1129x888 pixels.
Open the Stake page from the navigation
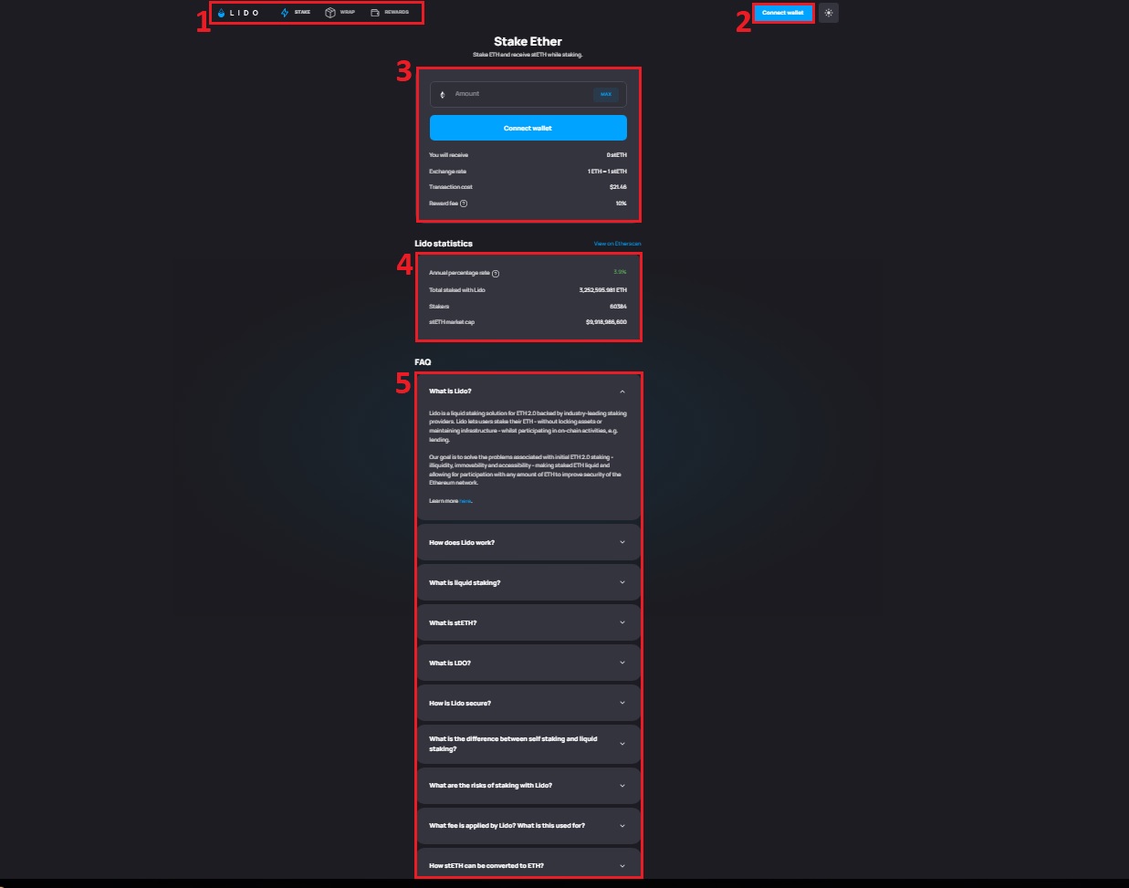(x=296, y=13)
